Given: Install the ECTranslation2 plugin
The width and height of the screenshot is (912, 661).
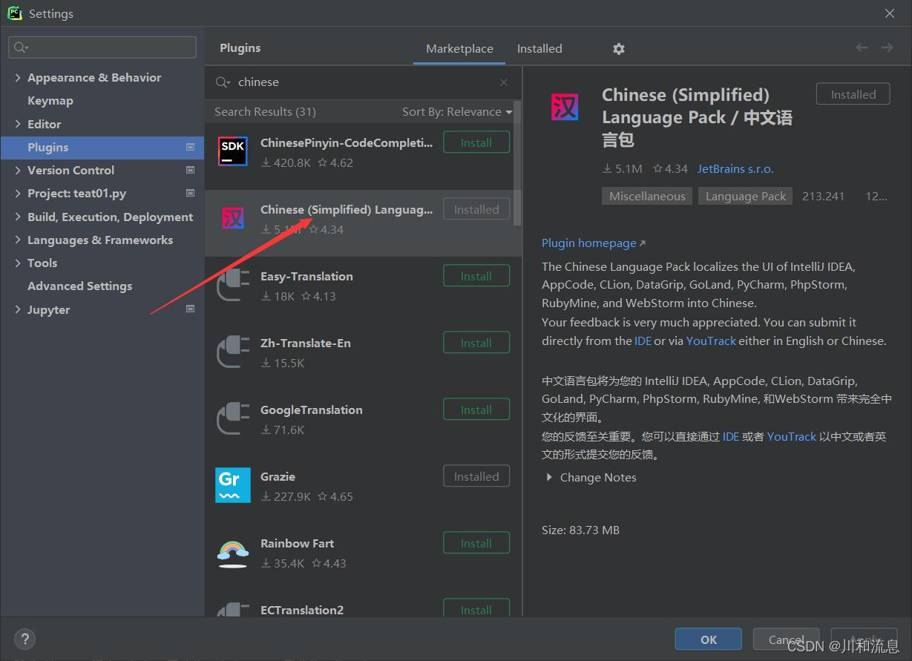Looking at the screenshot, I should [476, 608].
